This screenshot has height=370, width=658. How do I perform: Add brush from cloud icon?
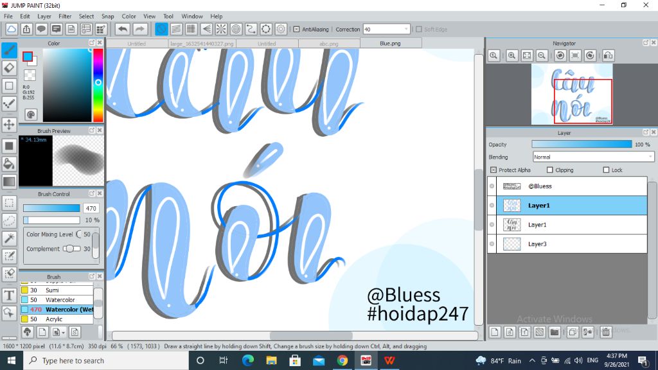tap(27, 332)
